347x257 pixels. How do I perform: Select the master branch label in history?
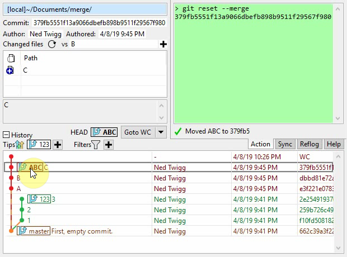tap(38, 231)
